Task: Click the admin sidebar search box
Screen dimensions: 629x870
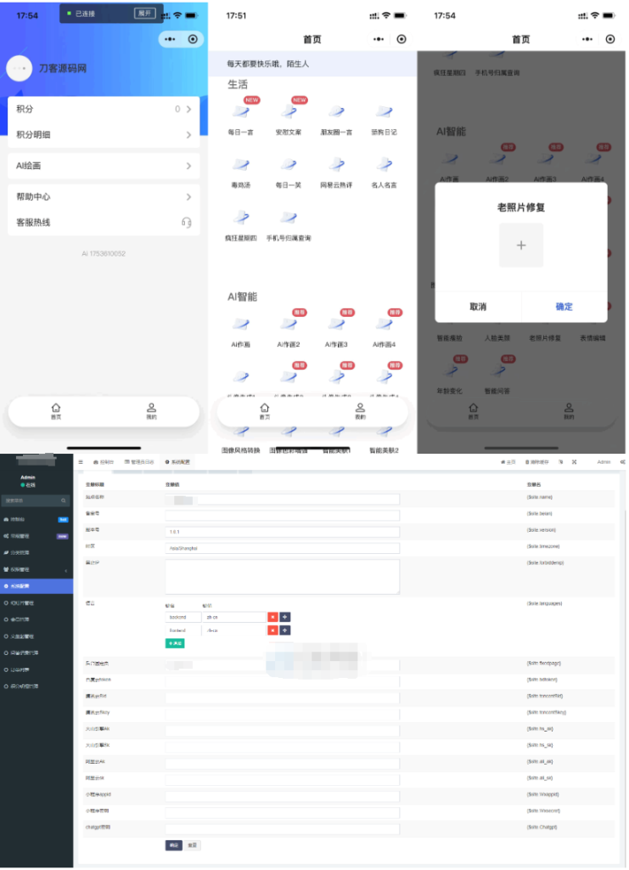Action: [34, 501]
